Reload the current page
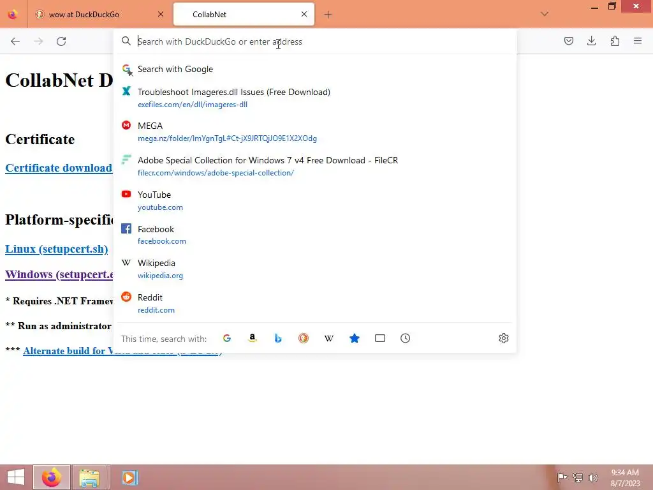This screenshot has height=490, width=653. click(x=61, y=41)
